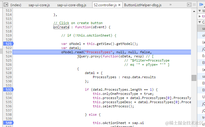Set a breakpoint on line 517
The width and height of the screenshot is (205, 127).
[x=9, y=27]
